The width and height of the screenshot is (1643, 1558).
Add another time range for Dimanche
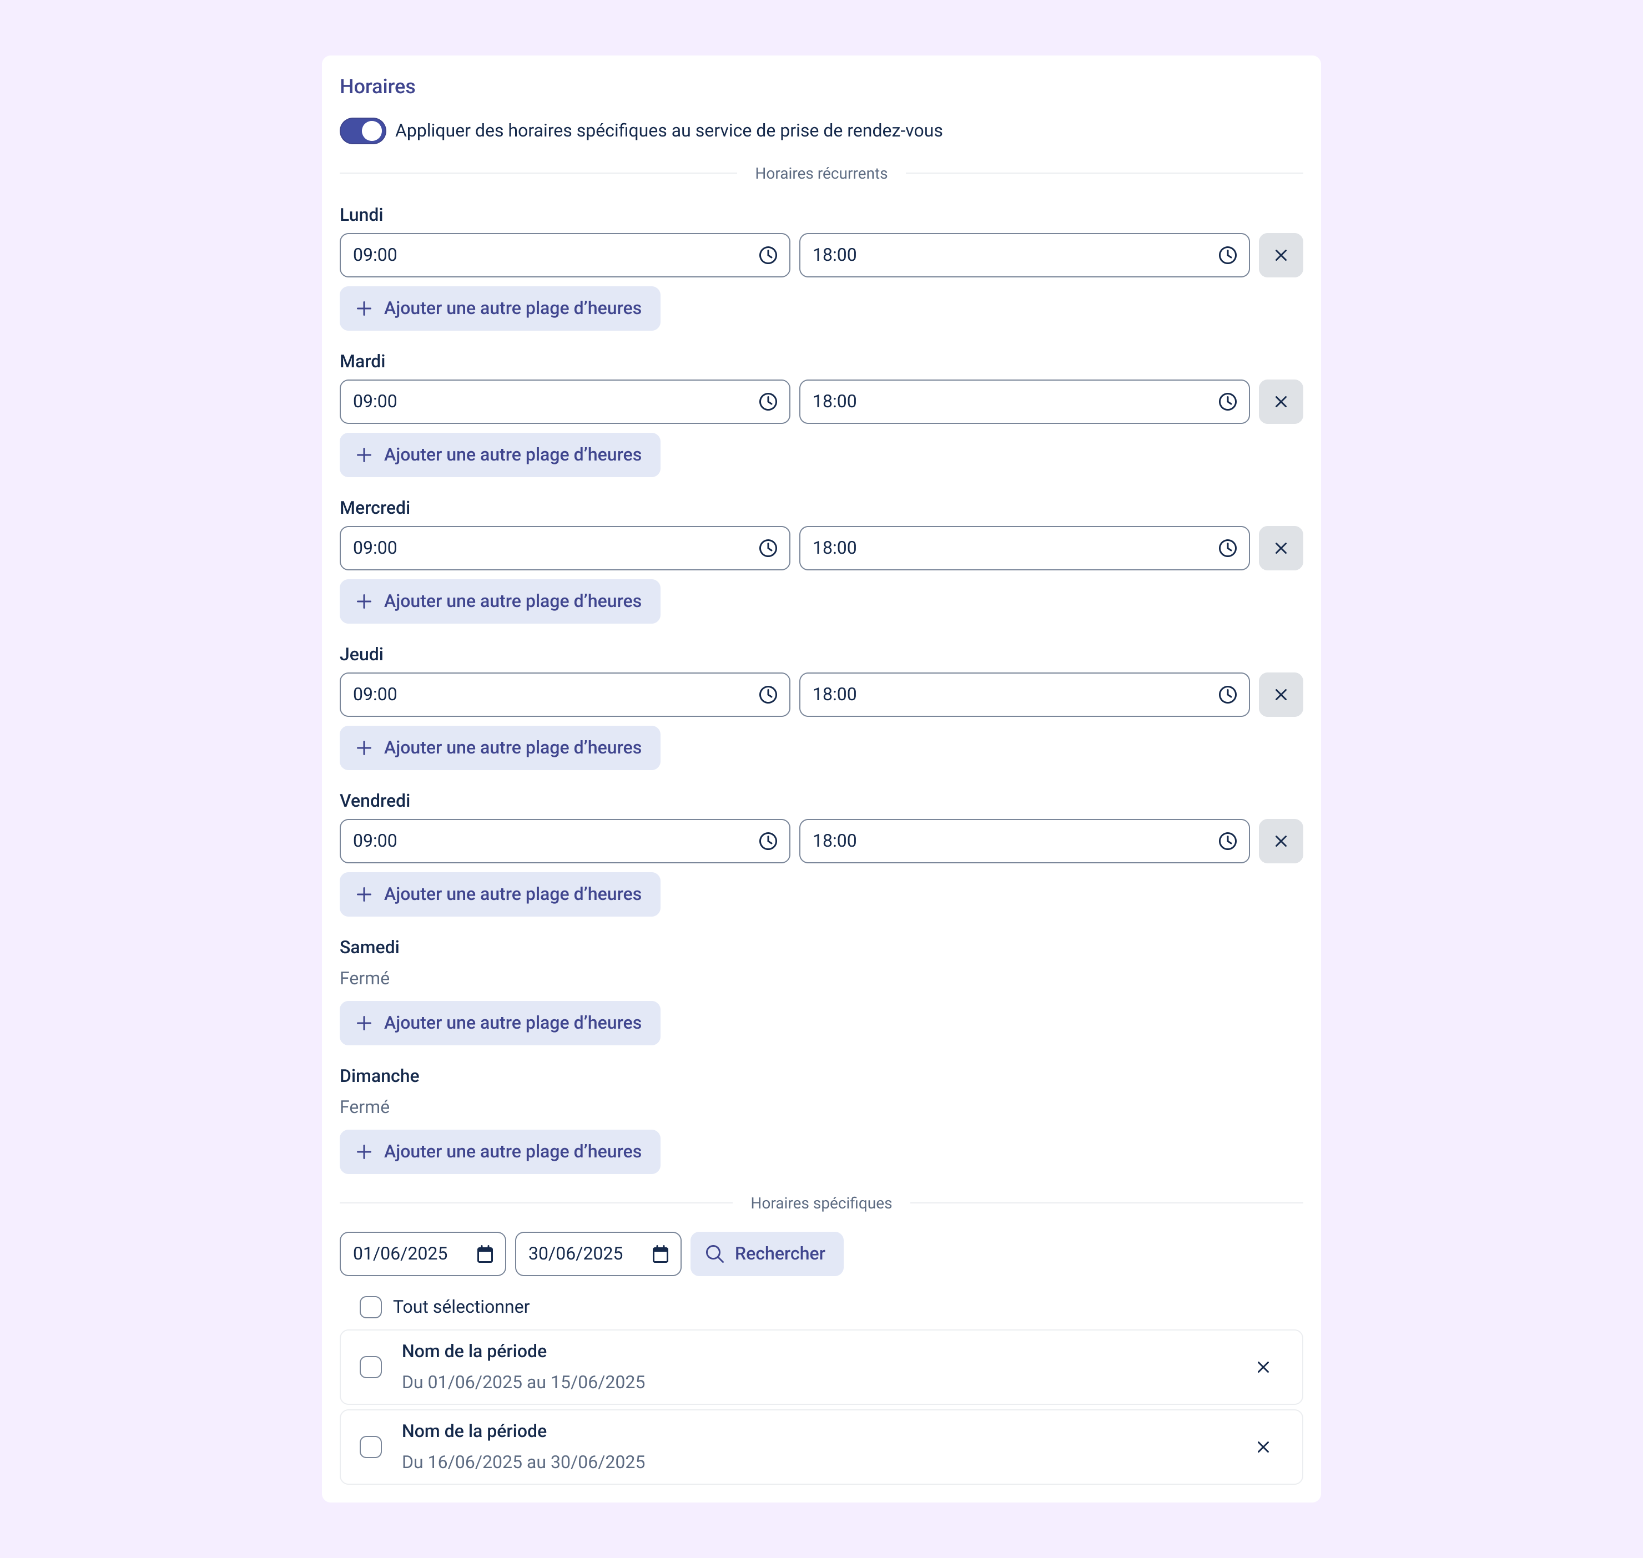tap(499, 1152)
